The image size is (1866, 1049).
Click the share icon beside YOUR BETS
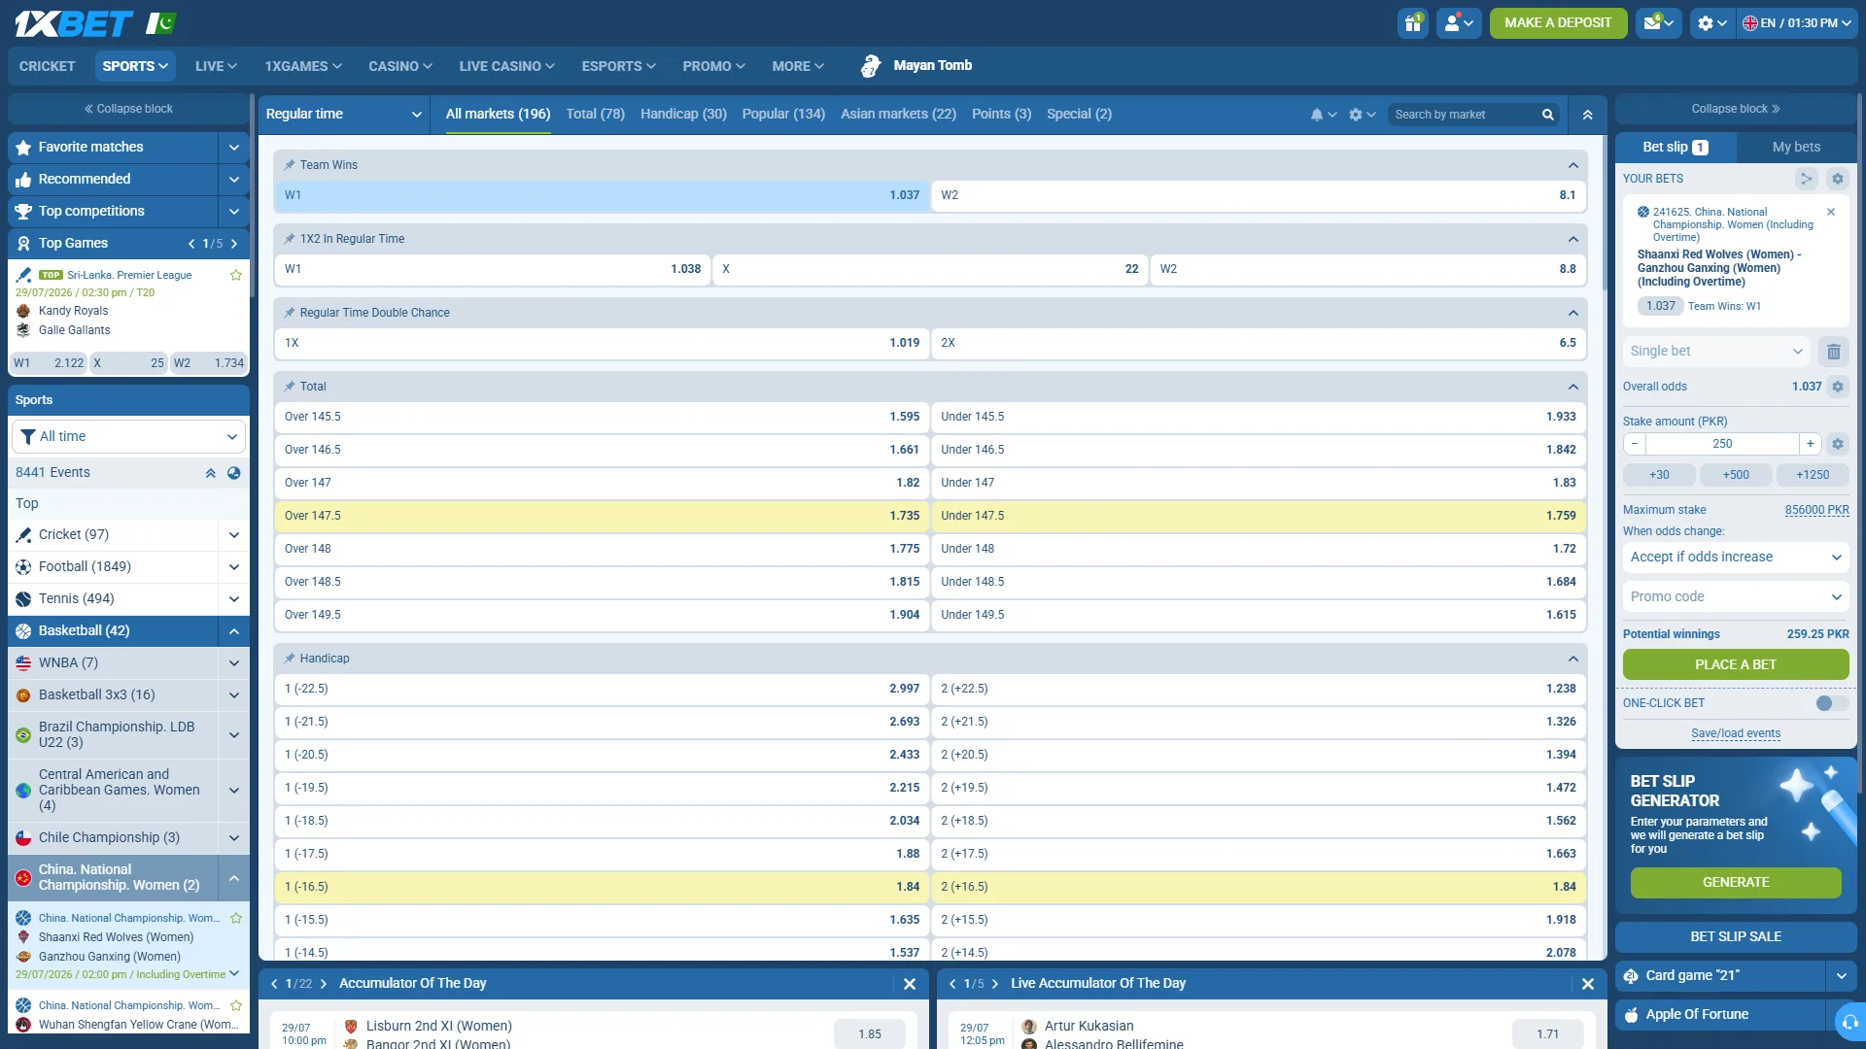pos(1806,179)
